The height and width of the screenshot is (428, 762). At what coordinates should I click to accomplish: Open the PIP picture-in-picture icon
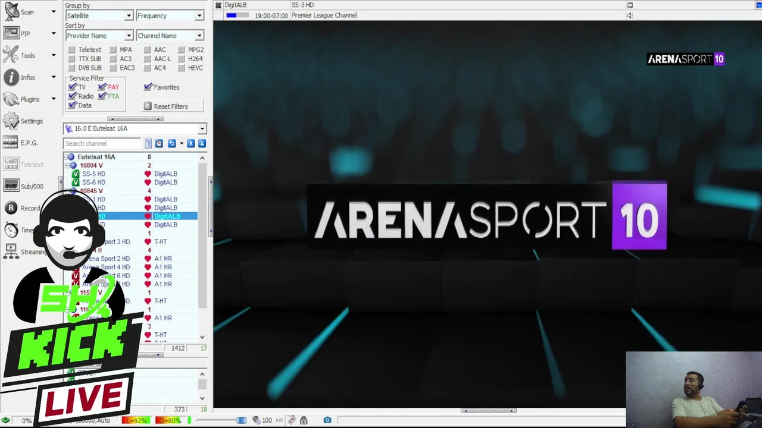tap(11, 33)
